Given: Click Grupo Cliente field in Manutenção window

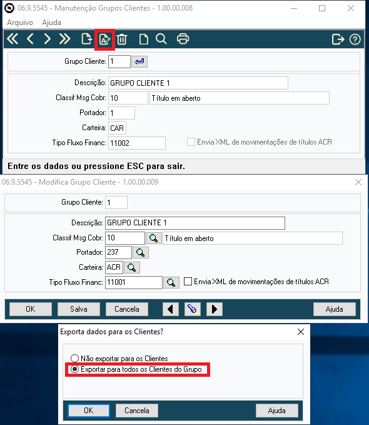Looking at the screenshot, I should (119, 61).
